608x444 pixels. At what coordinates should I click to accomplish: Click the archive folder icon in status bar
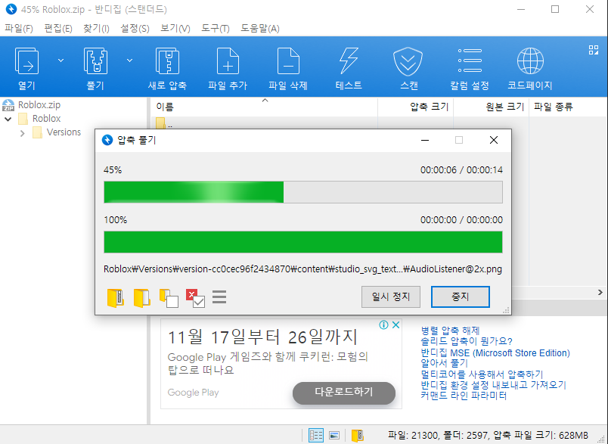click(x=357, y=436)
